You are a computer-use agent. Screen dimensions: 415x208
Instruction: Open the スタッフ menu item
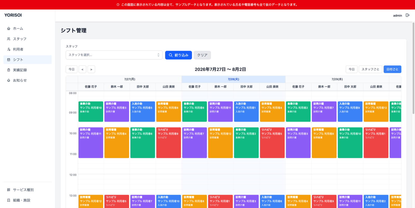[x=27, y=39]
